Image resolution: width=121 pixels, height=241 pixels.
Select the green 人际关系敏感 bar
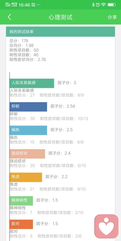click(32, 83)
